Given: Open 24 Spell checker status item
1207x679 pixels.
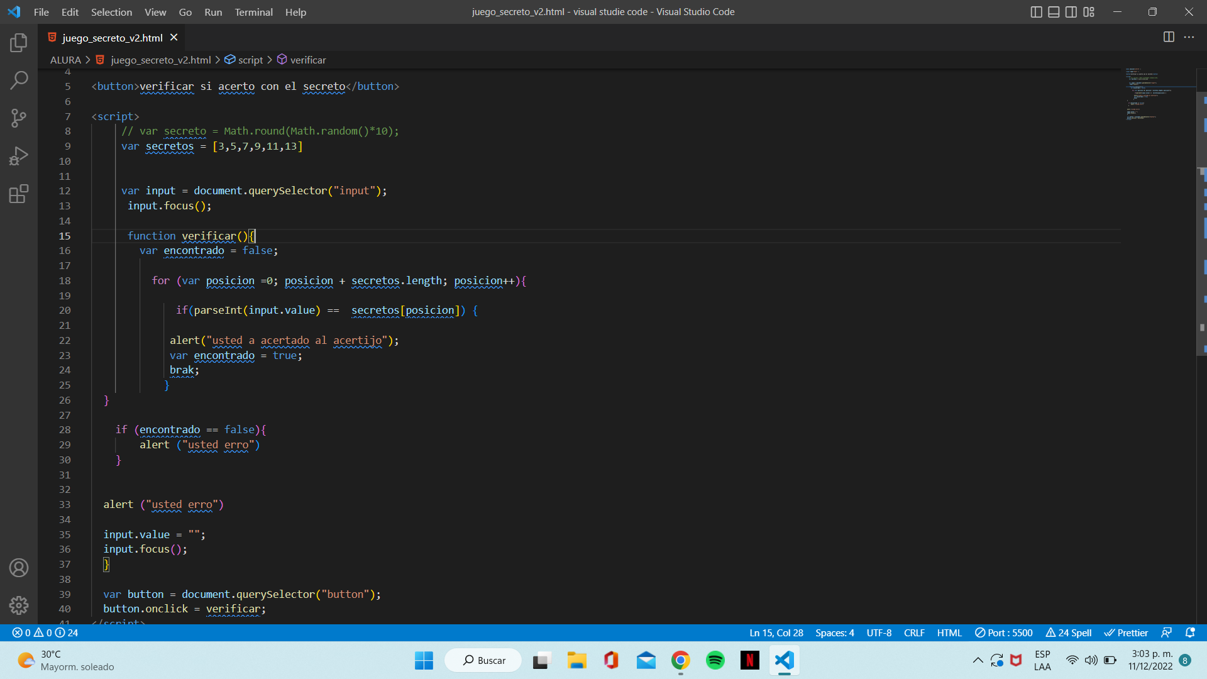Looking at the screenshot, I should tap(1069, 632).
